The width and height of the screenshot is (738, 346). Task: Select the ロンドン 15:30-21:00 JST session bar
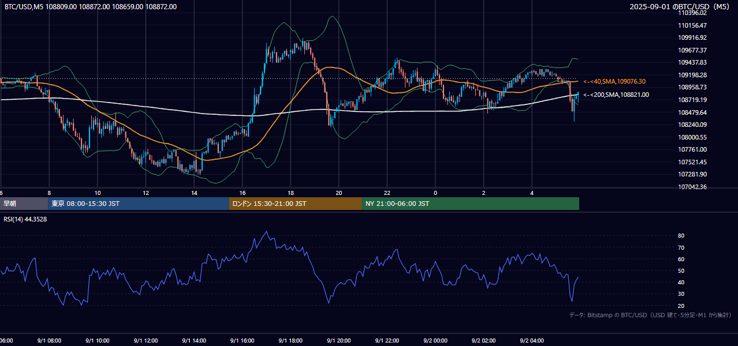(296, 204)
